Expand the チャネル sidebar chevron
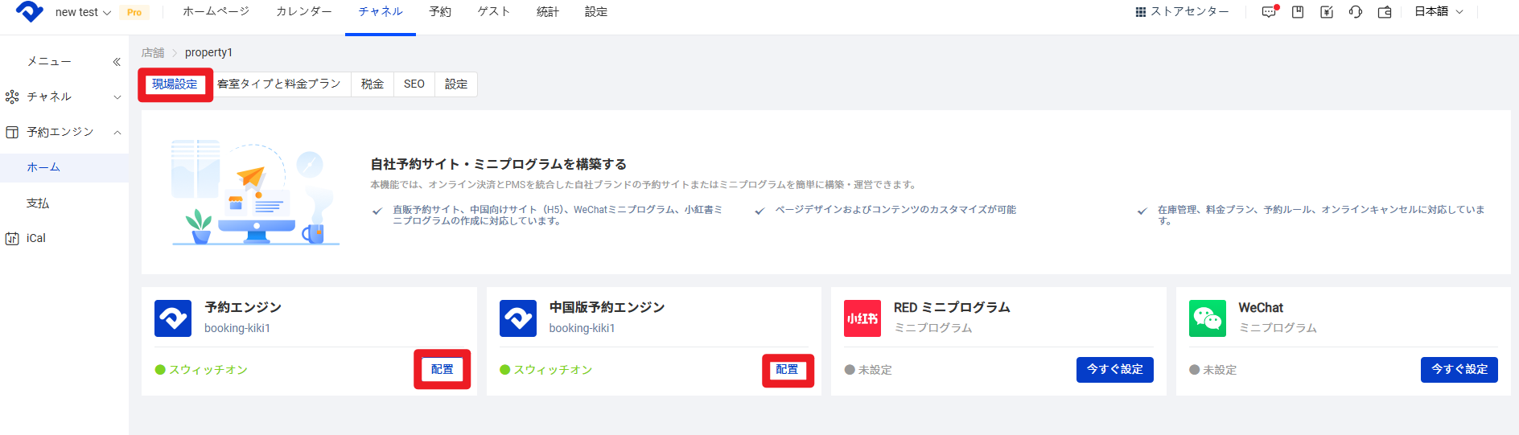The height and width of the screenshot is (435, 1519). (x=117, y=97)
